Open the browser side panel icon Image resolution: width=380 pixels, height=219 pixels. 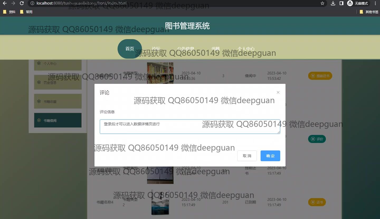pos(341,3)
